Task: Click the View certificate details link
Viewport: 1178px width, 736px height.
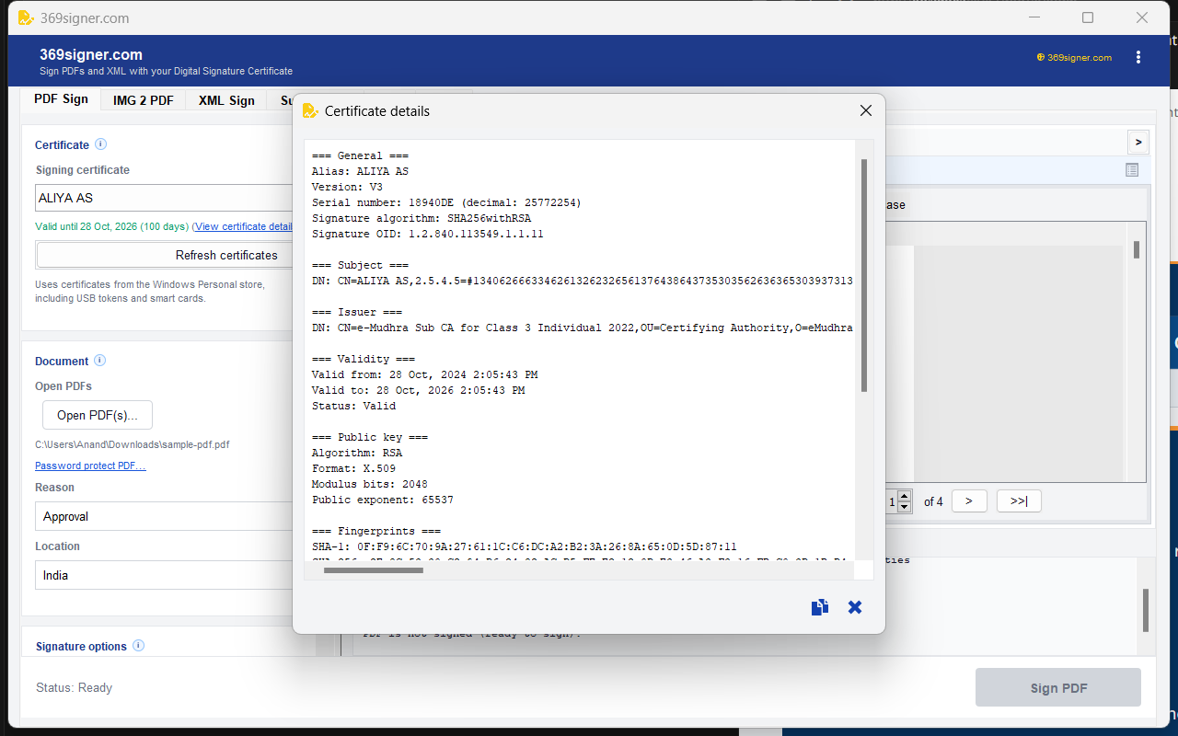Action: click(244, 226)
